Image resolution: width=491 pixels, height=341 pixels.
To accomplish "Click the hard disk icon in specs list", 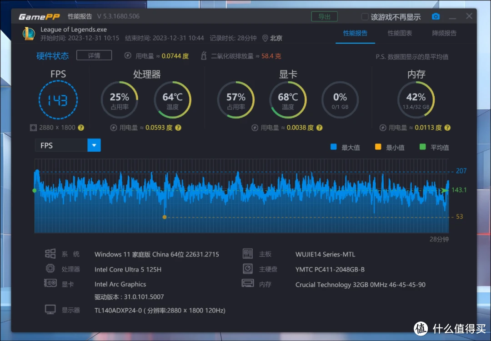I will click(248, 269).
